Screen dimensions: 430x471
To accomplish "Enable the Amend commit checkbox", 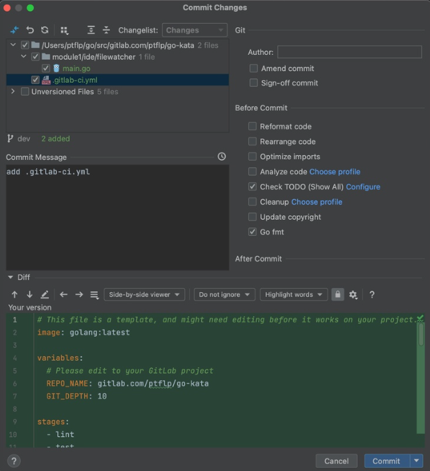I will tap(253, 68).
